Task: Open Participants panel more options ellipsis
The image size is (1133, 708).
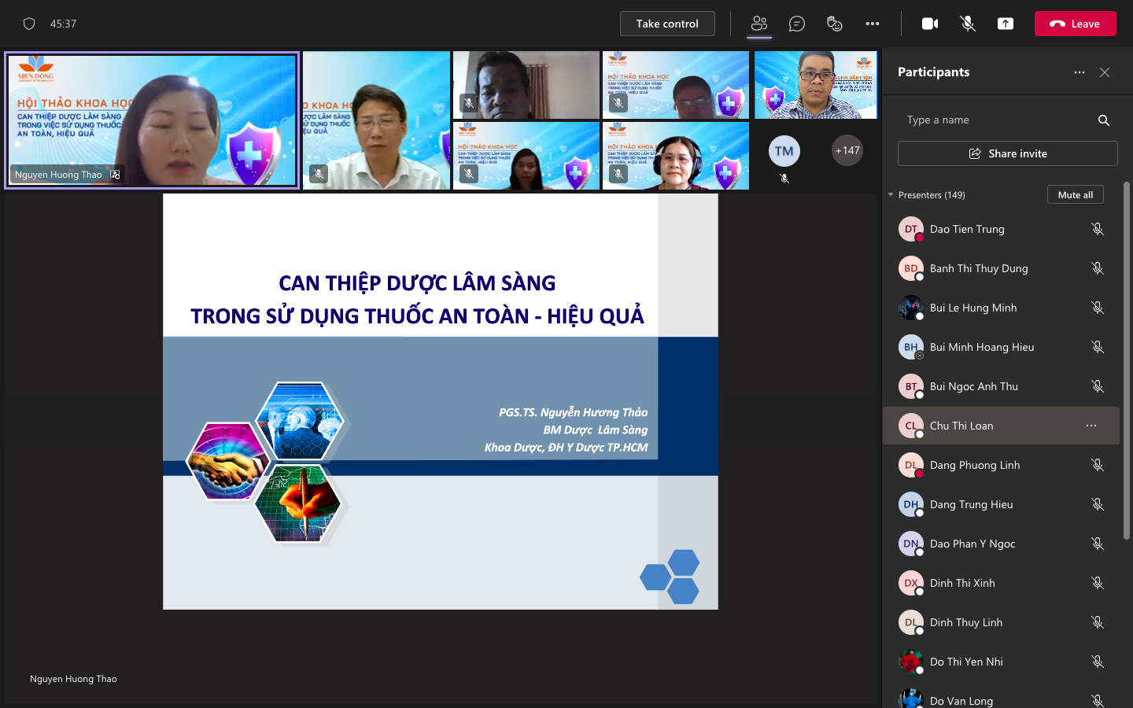Action: pos(1079,72)
